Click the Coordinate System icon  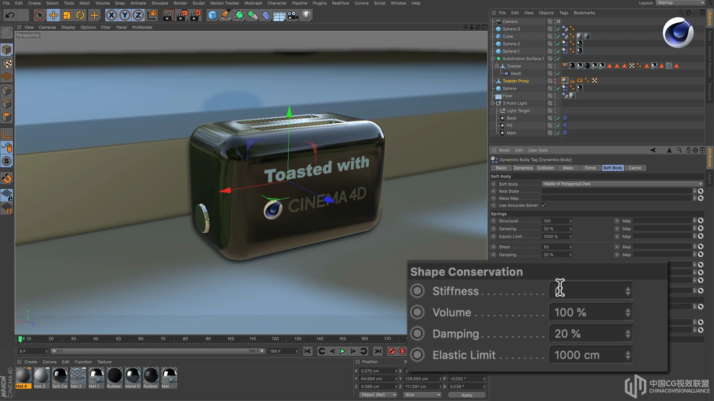pos(152,15)
